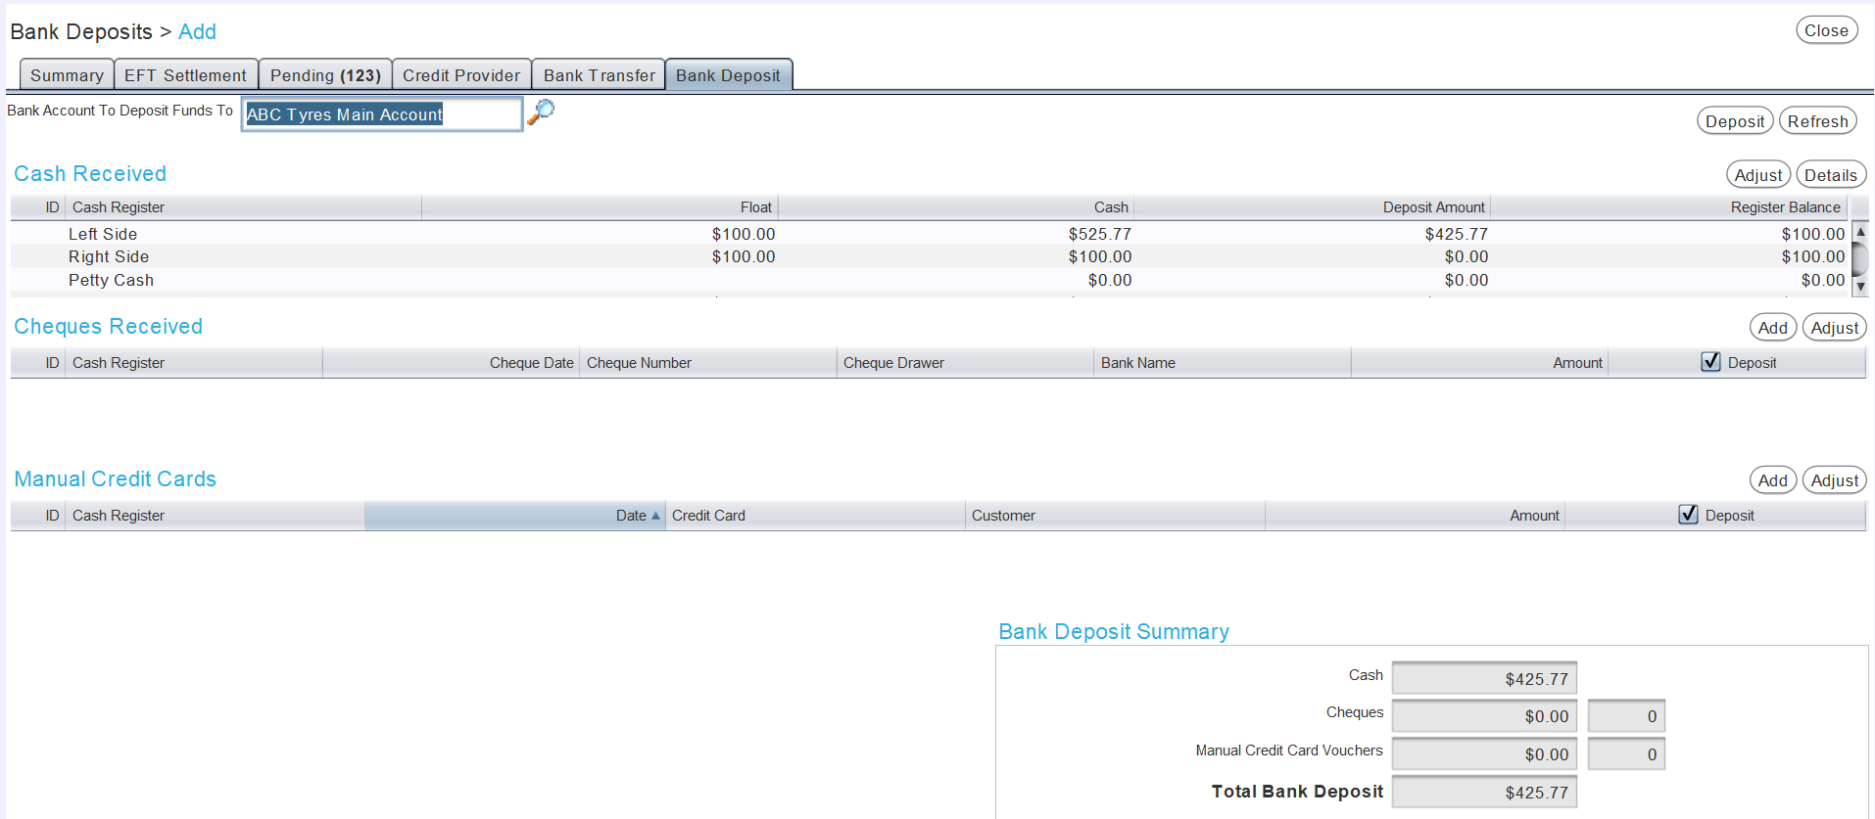1875x819 pixels.
Task: Click Manual Credit Card Vouchers amount field
Action: click(x=1484, y=754)
